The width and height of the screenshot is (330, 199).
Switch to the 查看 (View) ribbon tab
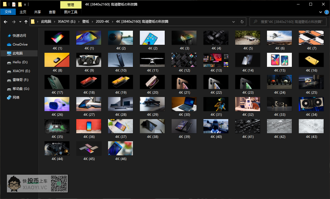[52, 12]
